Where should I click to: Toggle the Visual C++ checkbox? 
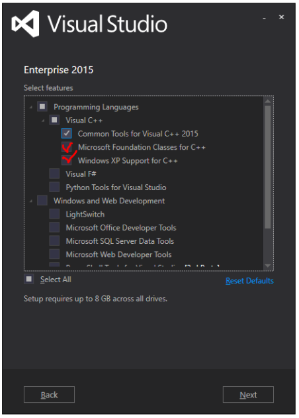(x=54, y=120)
